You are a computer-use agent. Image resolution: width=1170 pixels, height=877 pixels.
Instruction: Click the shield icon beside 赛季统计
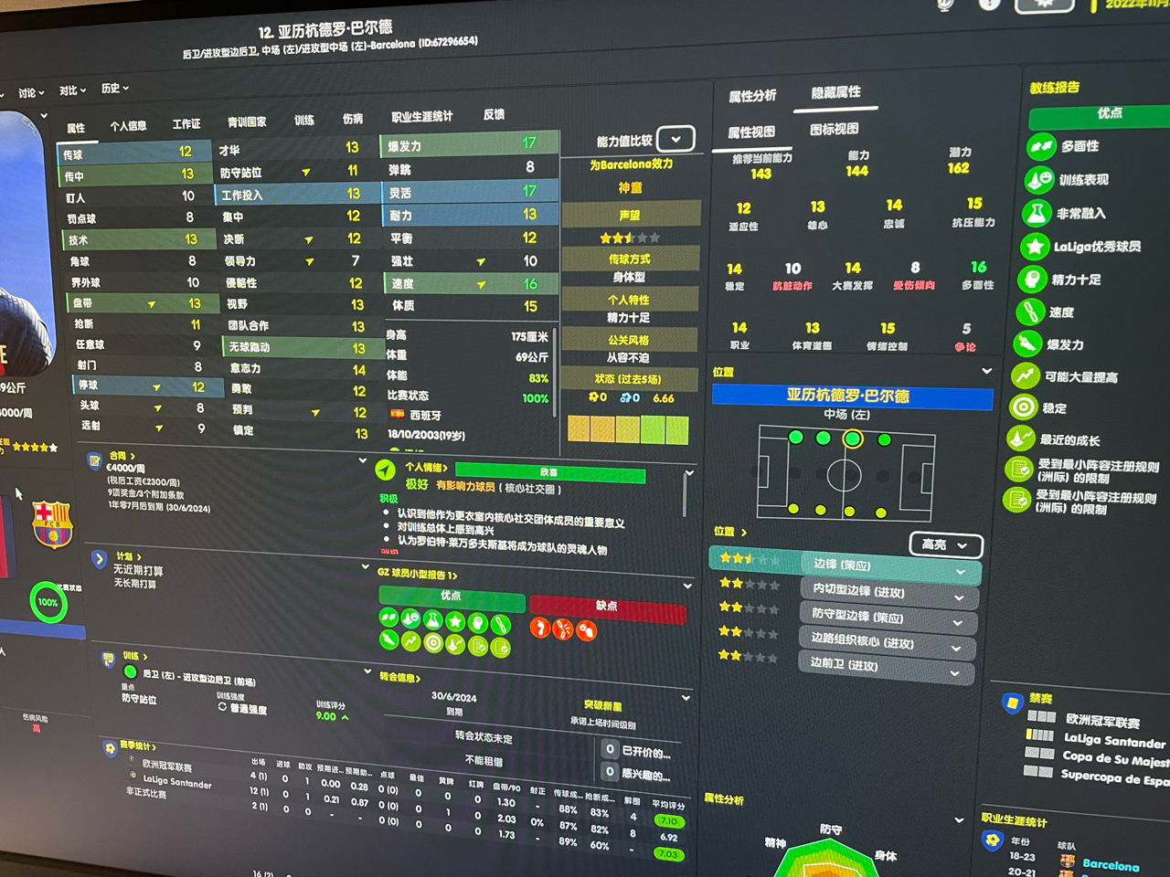click(110, 748)
